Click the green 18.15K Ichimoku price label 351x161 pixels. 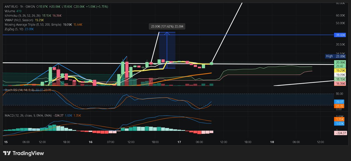click(x=340, y=79)
